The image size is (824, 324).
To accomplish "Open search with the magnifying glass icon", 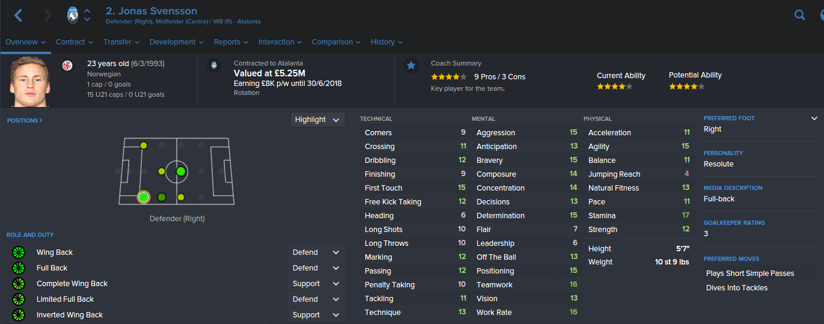I will (799, 15).
